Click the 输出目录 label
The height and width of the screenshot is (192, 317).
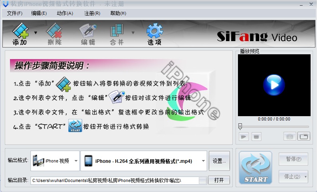click(18, 180)
